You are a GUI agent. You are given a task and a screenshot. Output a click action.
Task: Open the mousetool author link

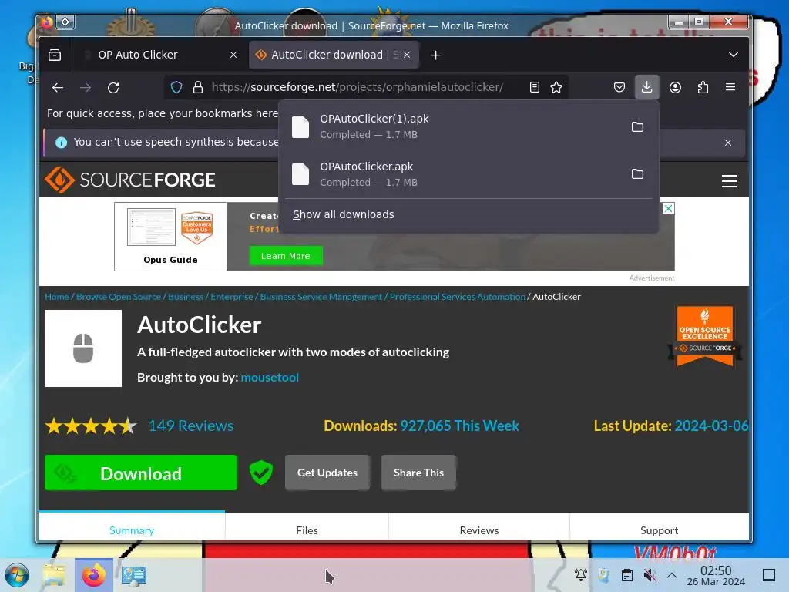(270, 378)
